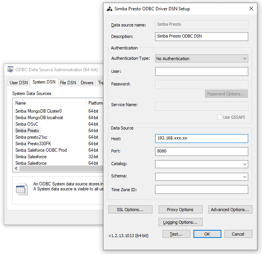Switch to the User DSN tab
Viewport: 262px width, 254px height.
[19, 82]
